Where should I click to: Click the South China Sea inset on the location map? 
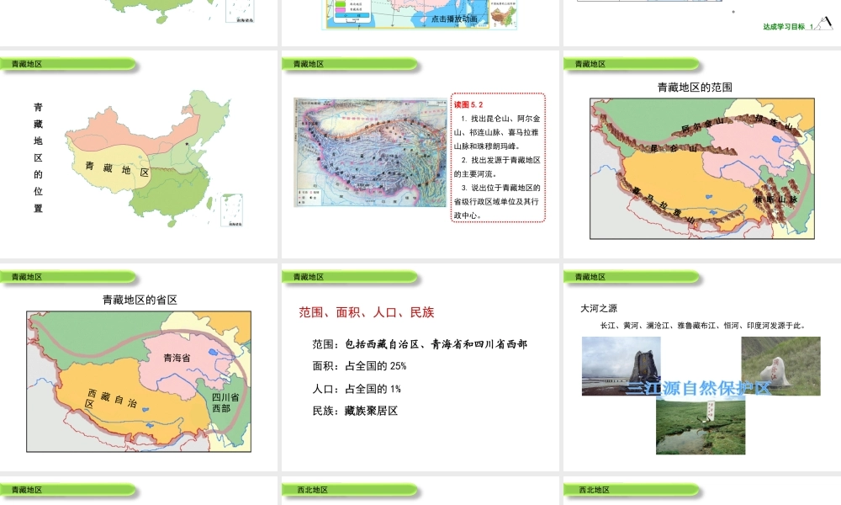click(x=232, y=210)
